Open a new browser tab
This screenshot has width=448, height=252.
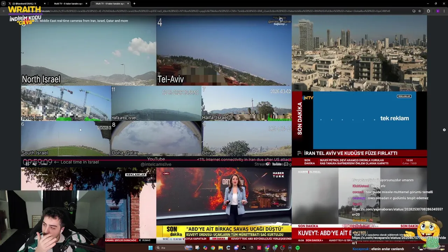pos(134,3)
